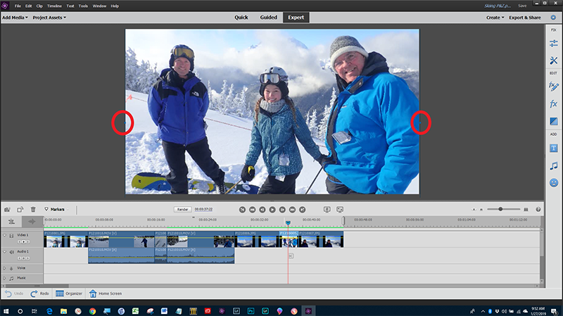Click the 00:00:37:22 timecode field
The width and height of the screenshot is (563, 316).
[203, 209]
